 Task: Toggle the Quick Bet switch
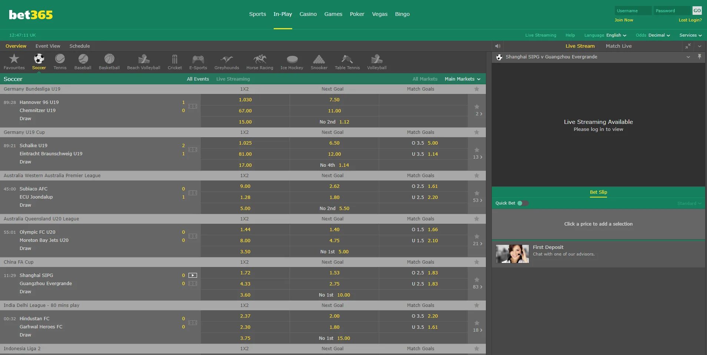click(523, 203)
